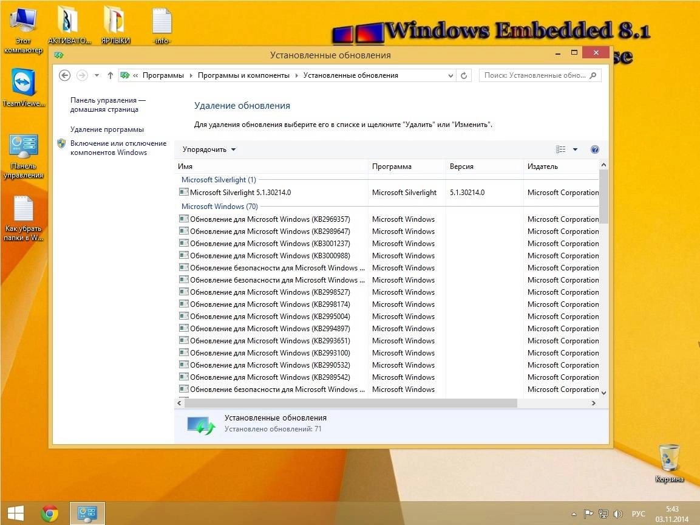Viewport: 700px width, 525px height.
Task: Refresh the installed updates list
Action: [x=464, y=75]
